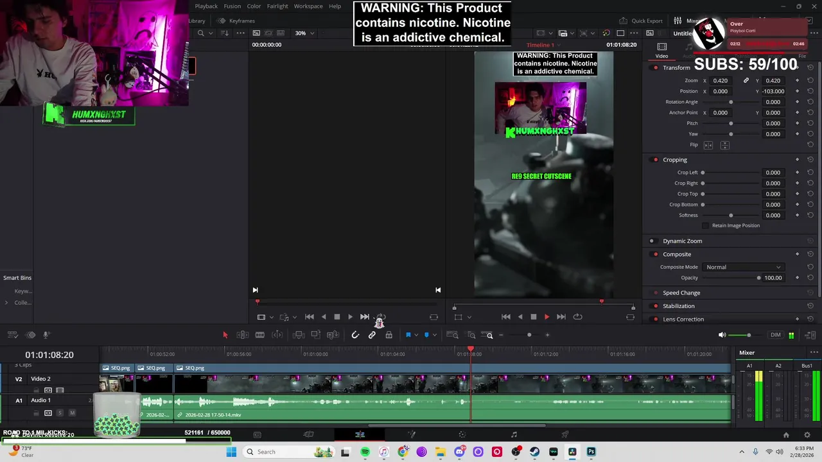Solo the Audio 1 track
Viewport: 822px width, 462px height.
click(60, 413)
